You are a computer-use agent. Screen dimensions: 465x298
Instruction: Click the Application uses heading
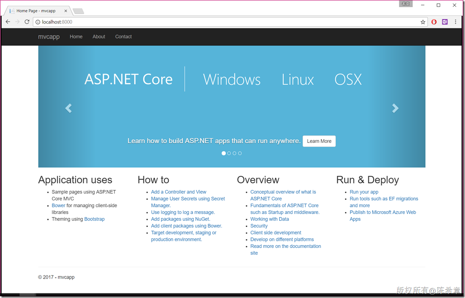(x=75, y=180)
